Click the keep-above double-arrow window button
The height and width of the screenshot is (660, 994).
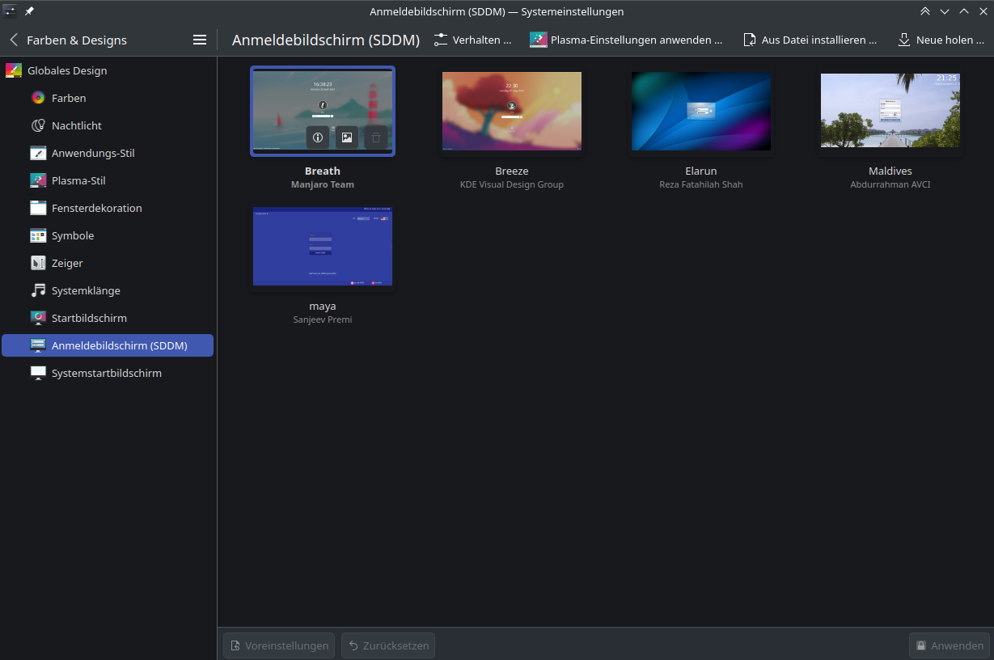point(925,11)
